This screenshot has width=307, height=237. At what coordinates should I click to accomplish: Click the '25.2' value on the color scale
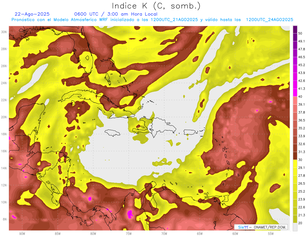[301, 191]
